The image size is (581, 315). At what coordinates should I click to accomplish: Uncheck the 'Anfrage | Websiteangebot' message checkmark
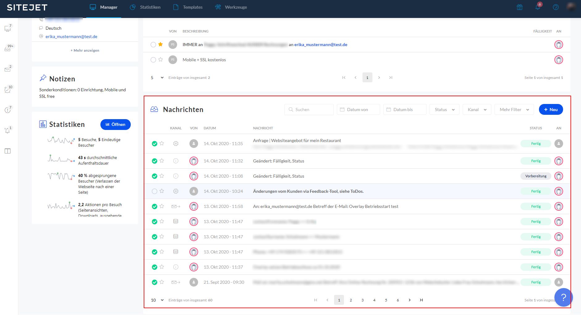[x=154, y=144]
